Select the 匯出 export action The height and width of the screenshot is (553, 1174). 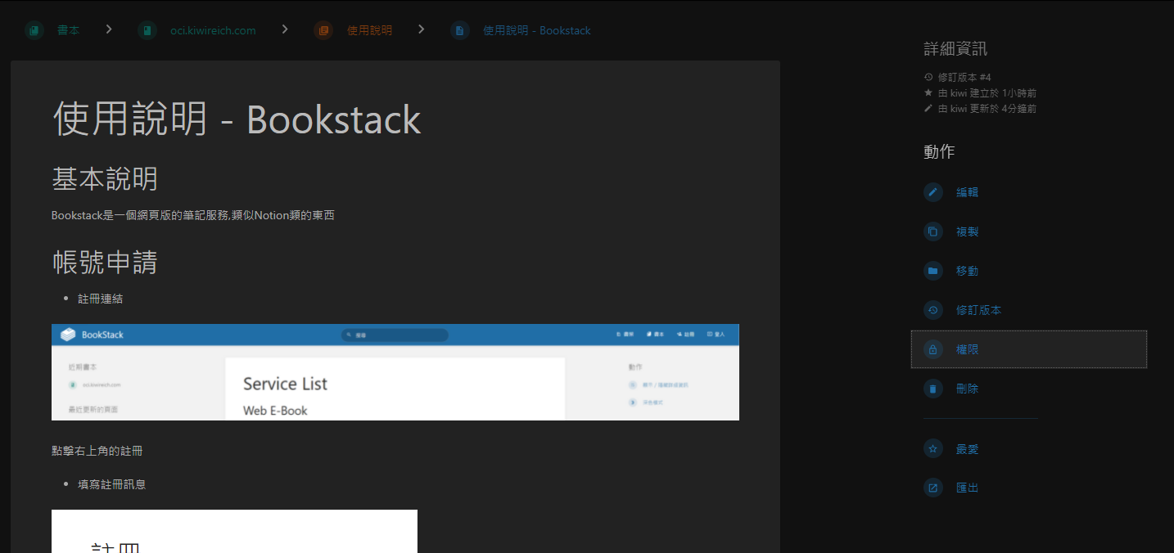[967, 488]
